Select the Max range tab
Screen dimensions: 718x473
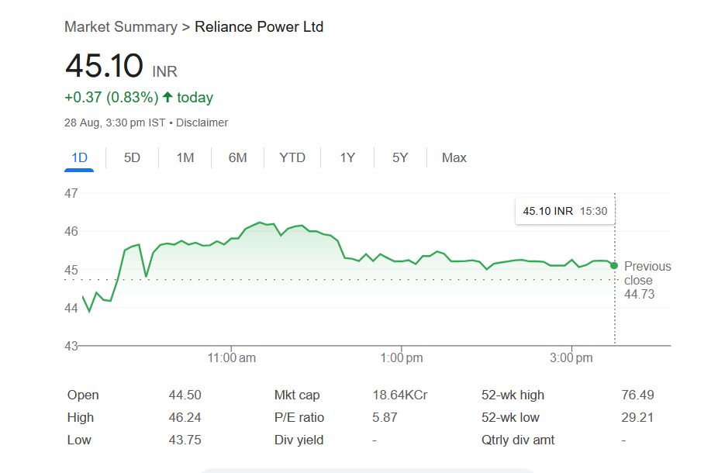(454, 158)
